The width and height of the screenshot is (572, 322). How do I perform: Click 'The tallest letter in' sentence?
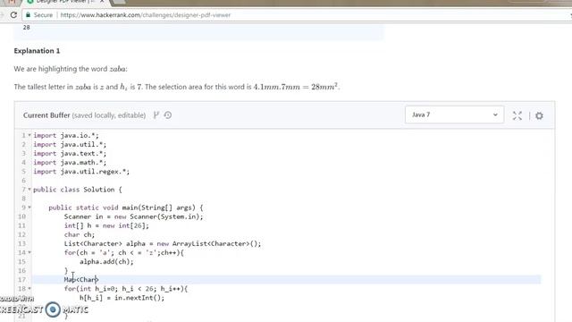[x=177, y=87]
